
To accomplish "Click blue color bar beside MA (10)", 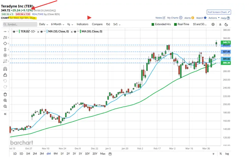I will point(47,32).
